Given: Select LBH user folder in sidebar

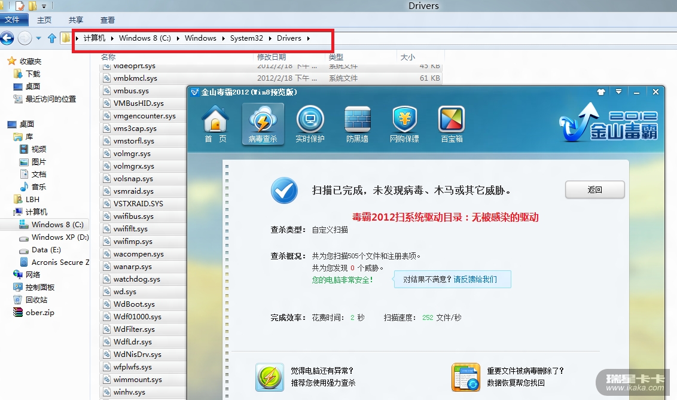Looking at the screenshot, I should [x=32, y=199].
